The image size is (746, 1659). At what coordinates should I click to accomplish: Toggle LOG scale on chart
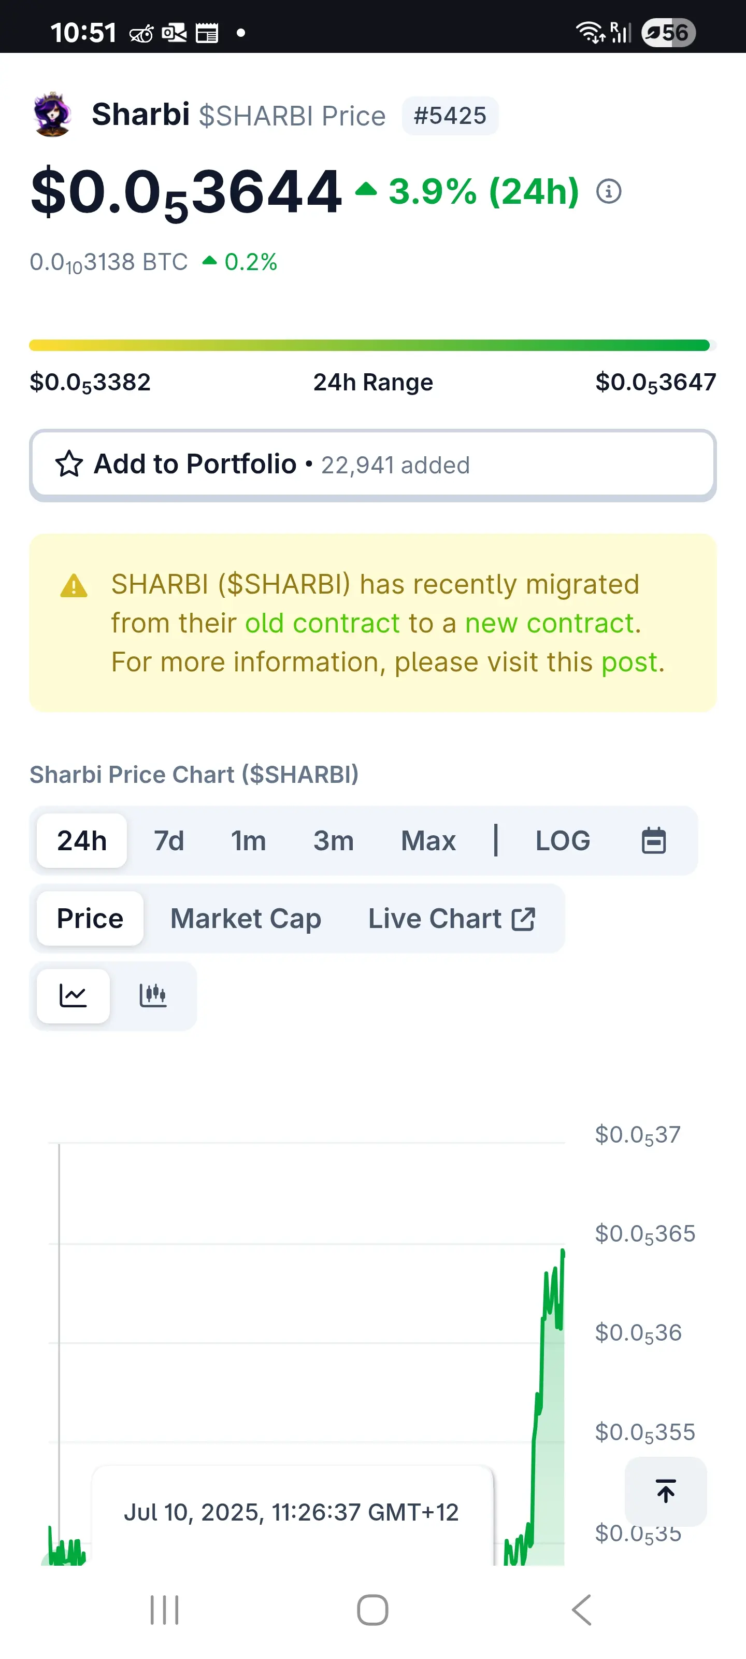tap(563, 840)
